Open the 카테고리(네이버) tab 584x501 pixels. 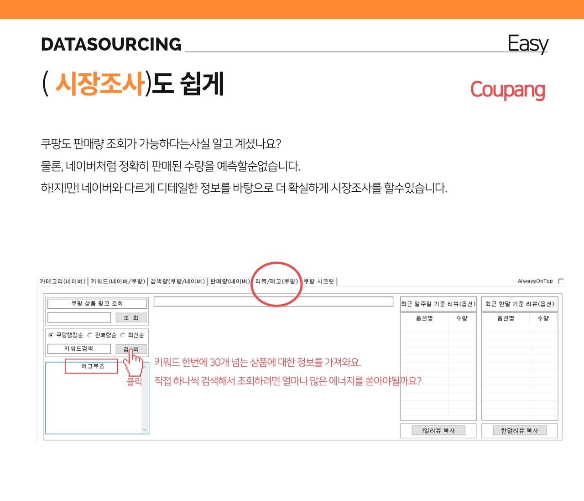tap(63, 281)
